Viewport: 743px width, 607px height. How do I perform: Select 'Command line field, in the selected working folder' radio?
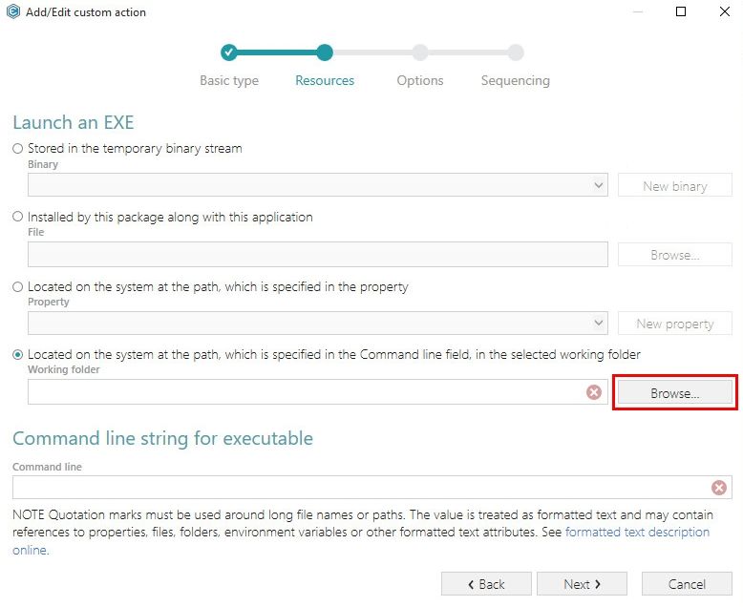coord(18,355)
